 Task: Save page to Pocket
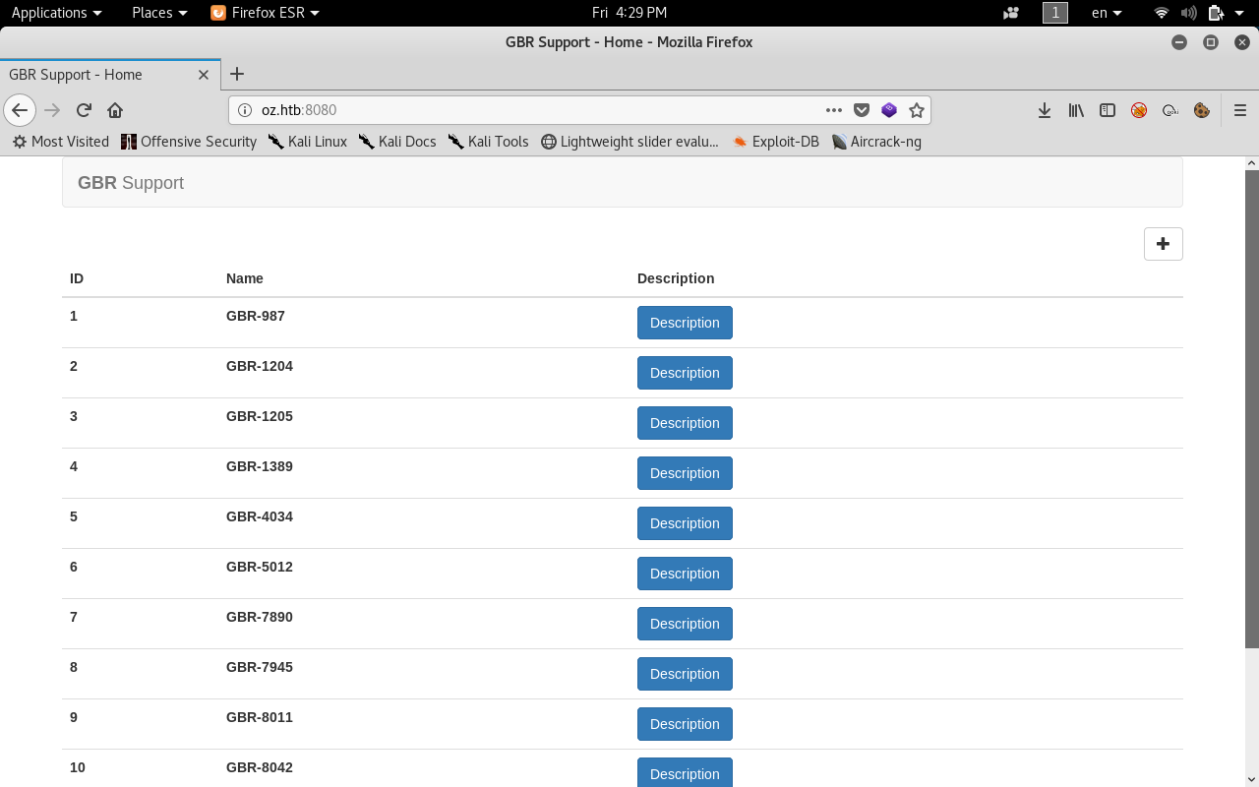862,110
